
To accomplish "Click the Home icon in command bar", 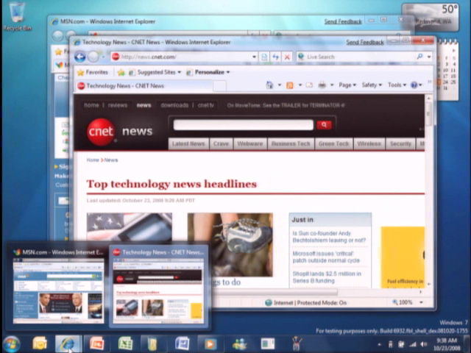I will (270, 85).
